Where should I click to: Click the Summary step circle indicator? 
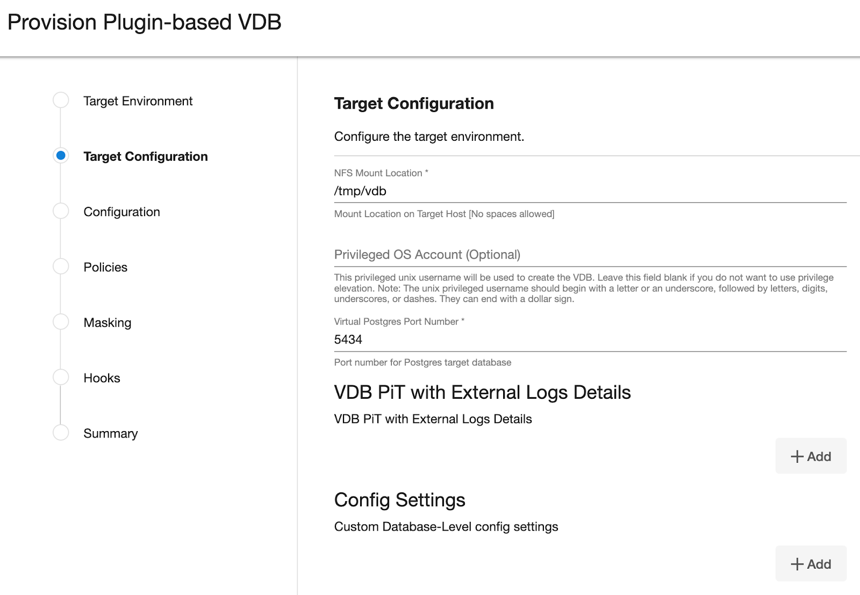click(61, 433)
